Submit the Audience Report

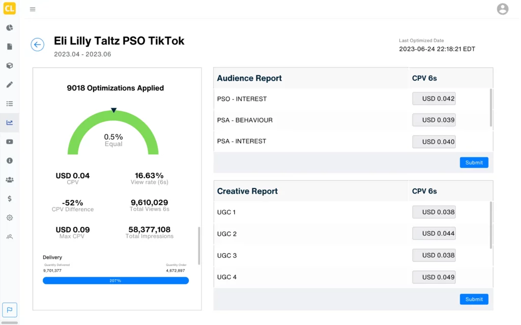pos(474,162)
